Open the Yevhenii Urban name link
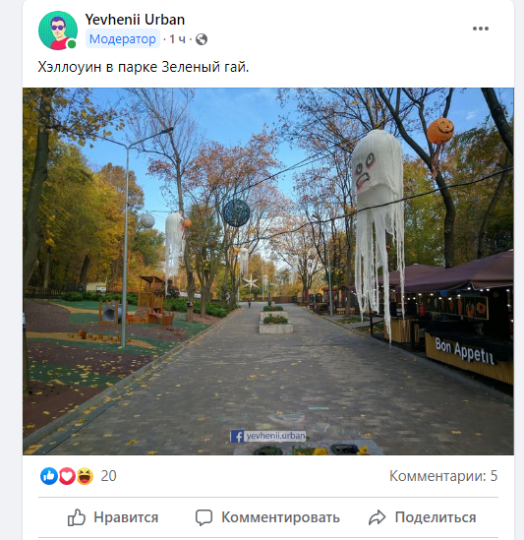 click(x=135, y=20)
